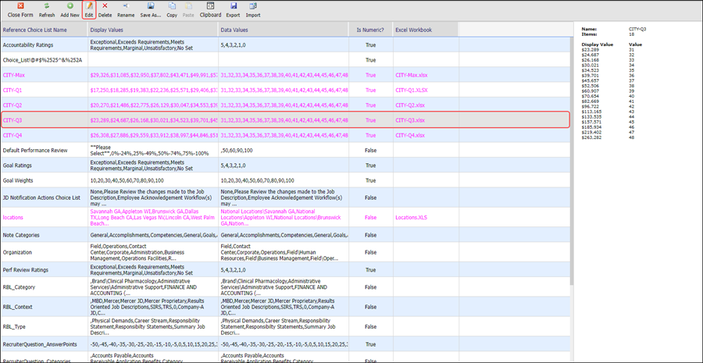
Task: Refresh the choice list grid
Action: pos(47,9)
